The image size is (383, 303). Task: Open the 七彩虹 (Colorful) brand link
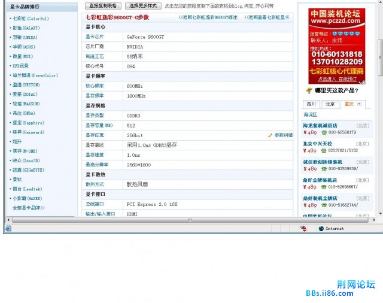[30, 19]
